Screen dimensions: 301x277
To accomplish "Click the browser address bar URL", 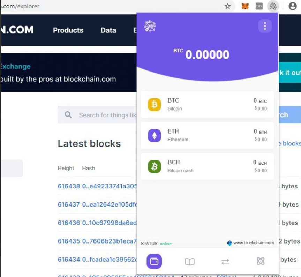I will tap(21, 6).
